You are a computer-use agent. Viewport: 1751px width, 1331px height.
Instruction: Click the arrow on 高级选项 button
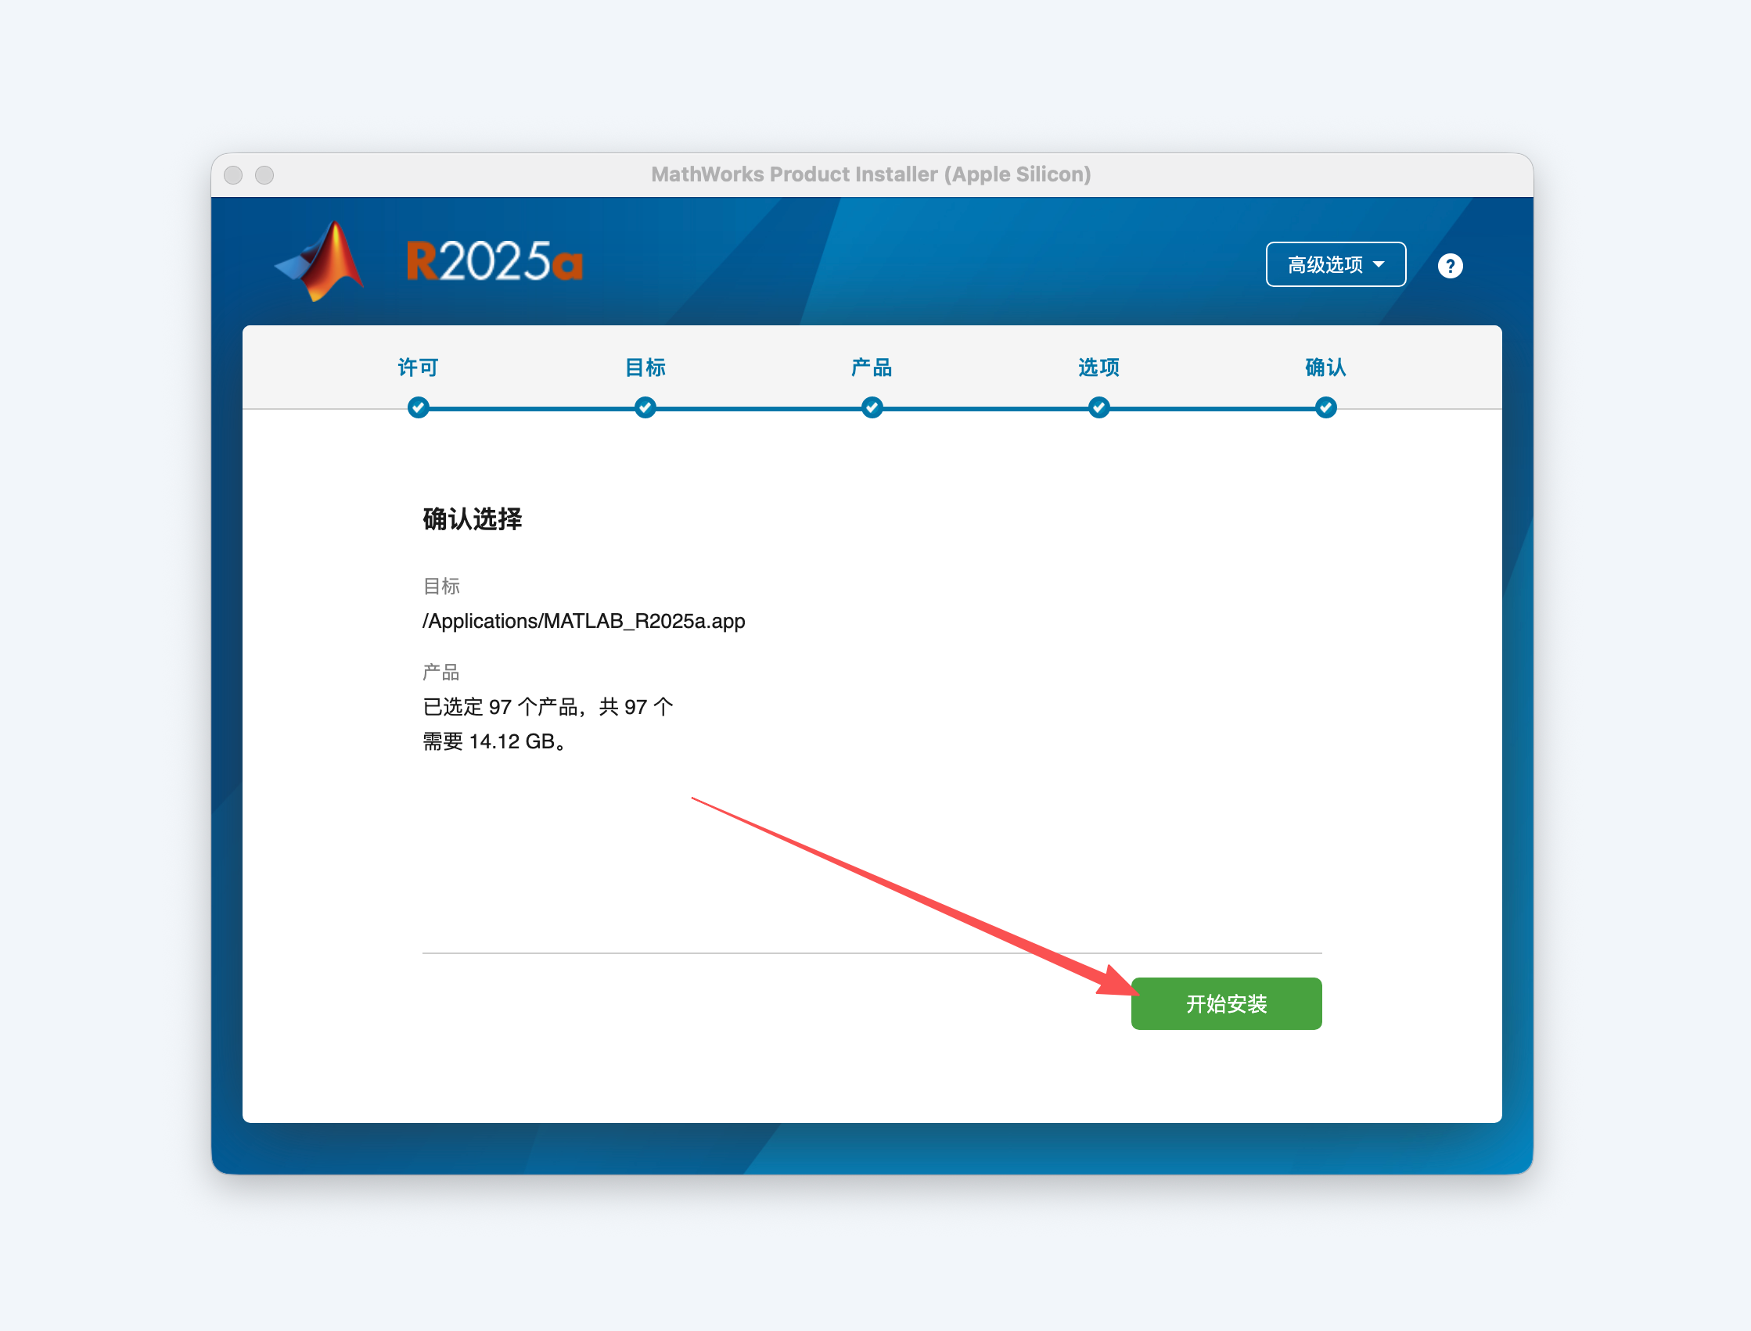1379,264
